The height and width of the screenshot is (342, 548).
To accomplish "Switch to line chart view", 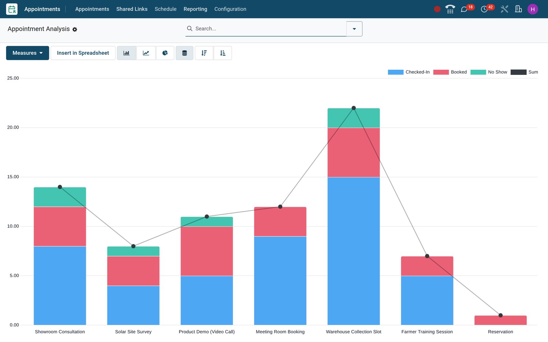I will pos(146,53).
